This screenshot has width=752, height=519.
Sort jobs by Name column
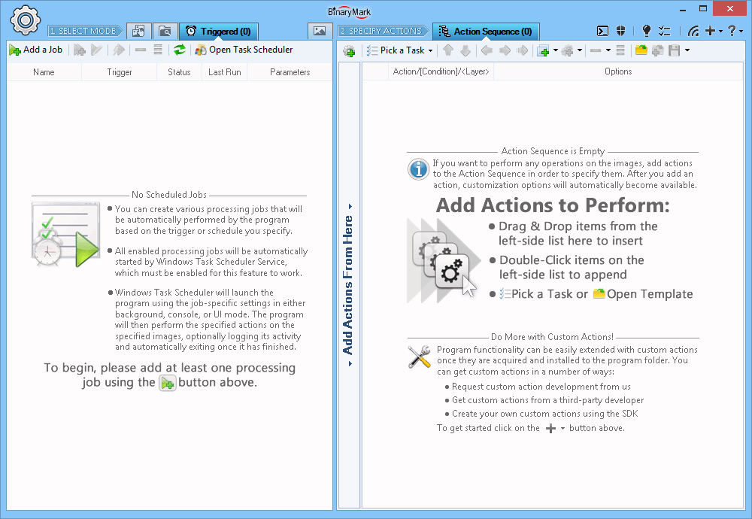[44, 72]
